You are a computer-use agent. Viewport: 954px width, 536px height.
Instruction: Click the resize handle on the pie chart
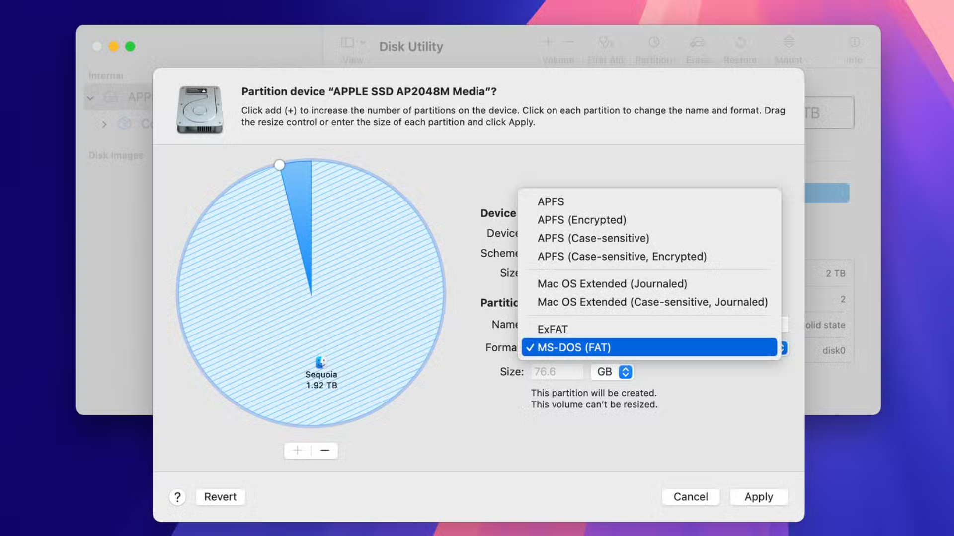pos(279,164)
